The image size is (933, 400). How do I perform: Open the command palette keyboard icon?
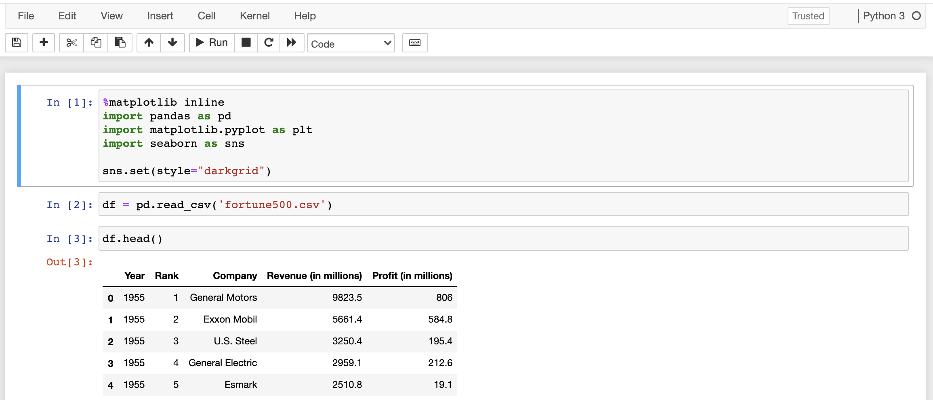point(415,42)
